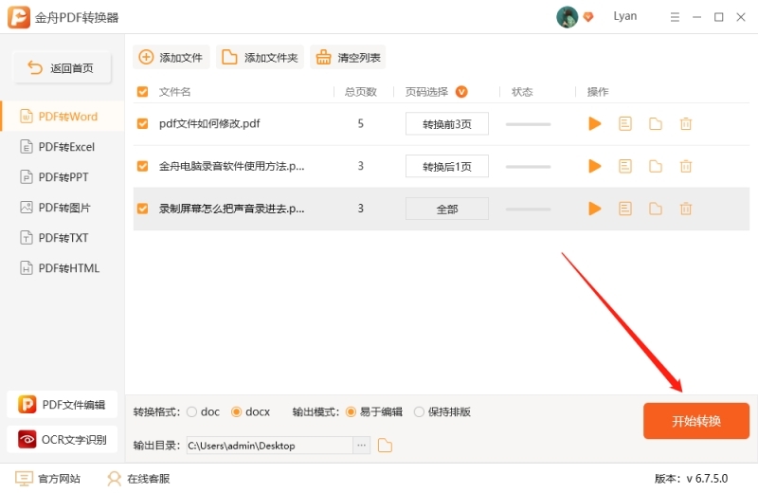Click the folder icon beside output directory
The height and width of the screenshot is (493, 758).
(x=385, y=446)
